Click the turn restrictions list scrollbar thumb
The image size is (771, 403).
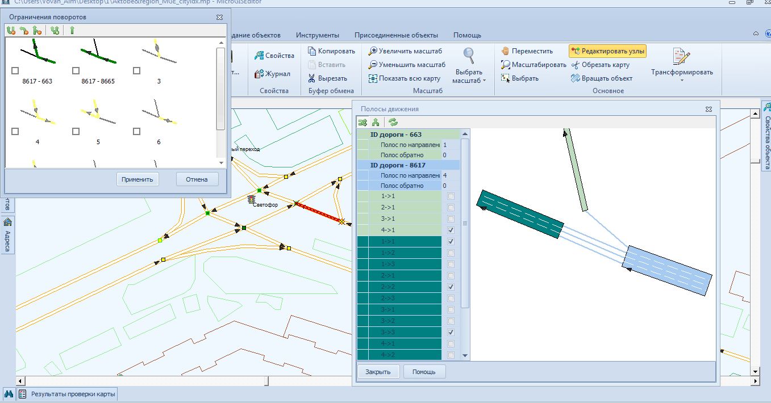click(220, 88)
